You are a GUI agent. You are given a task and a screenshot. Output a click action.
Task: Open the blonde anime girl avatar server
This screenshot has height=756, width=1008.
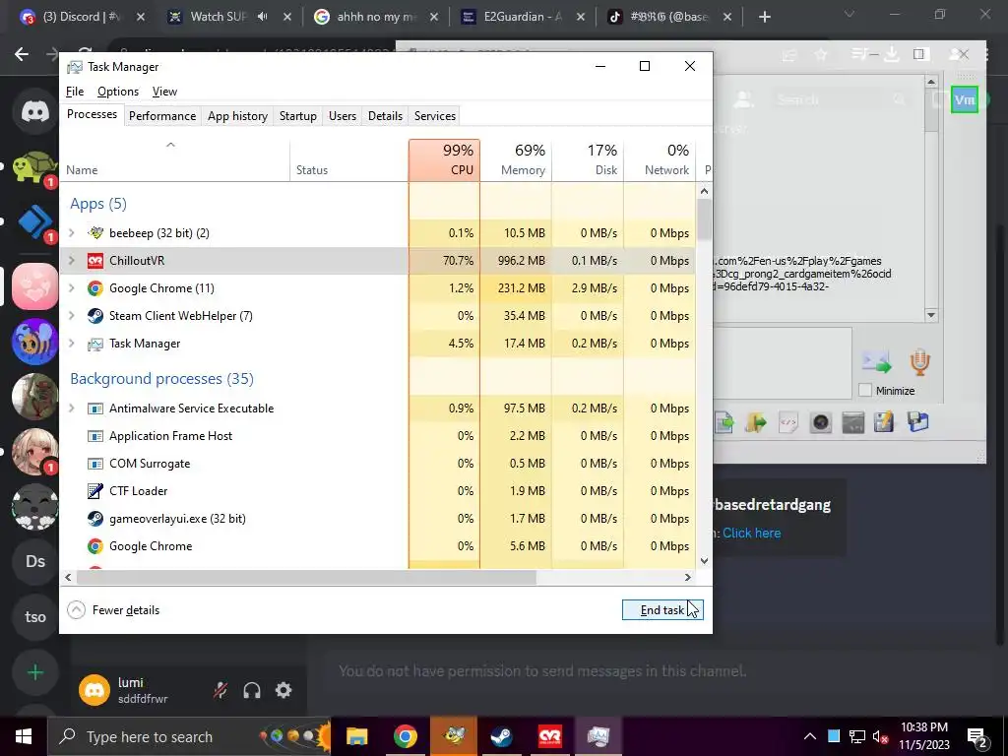point(34,451)
